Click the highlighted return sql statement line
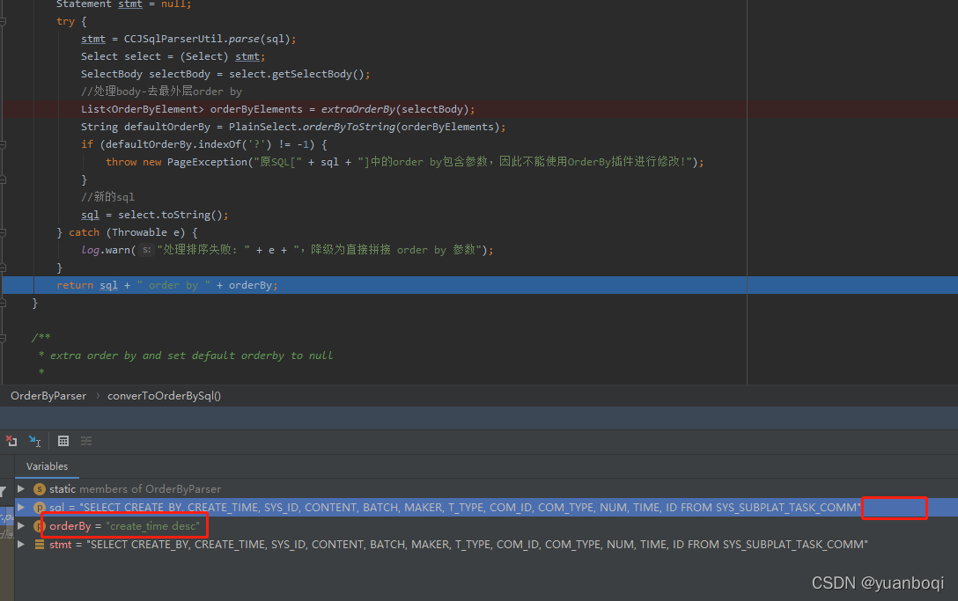The height and width of the screenshot is (601, 958). tap(167, 284)
